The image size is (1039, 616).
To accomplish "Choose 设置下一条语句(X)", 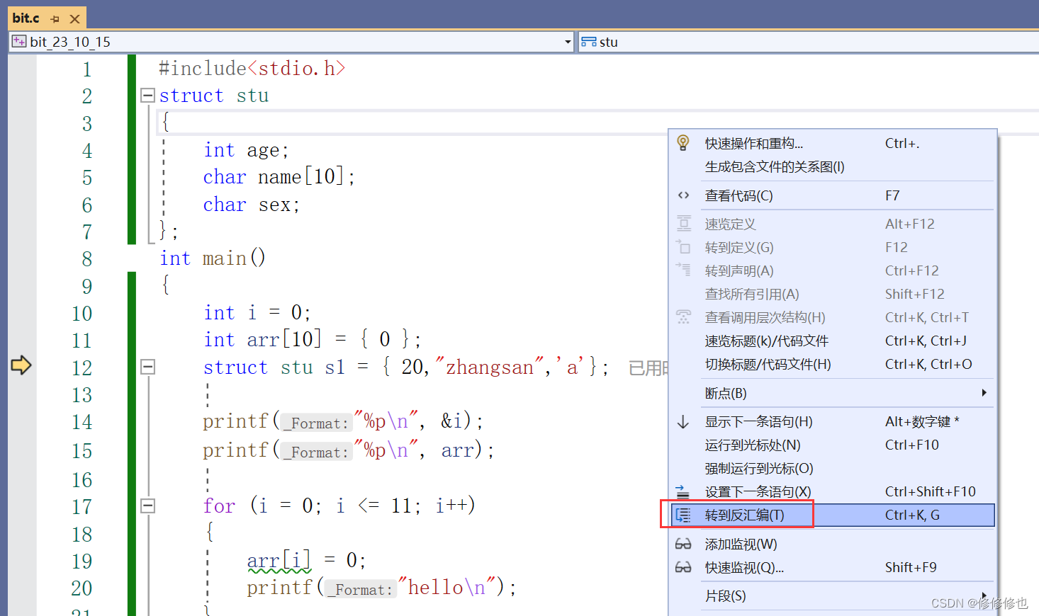I will tap(833, 491).
